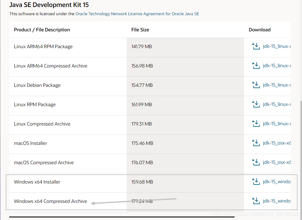The image size is (302, 220).
Task: Download the Windows x64 Installer jdk-15 file link
Action: [277, 182]
